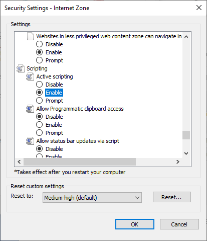Click the Reset... button
Screen dimensions: 207x241
(171, 197)
